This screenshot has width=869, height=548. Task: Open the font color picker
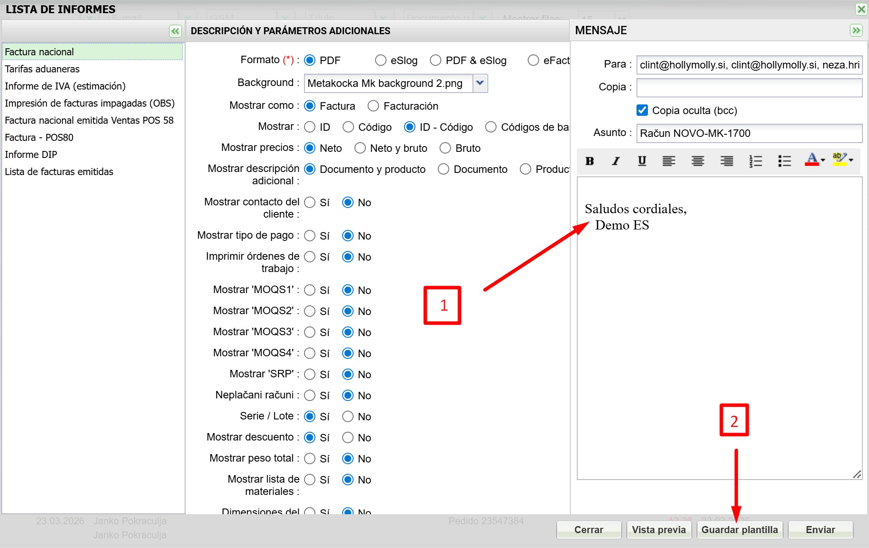(x=814, y=160)
